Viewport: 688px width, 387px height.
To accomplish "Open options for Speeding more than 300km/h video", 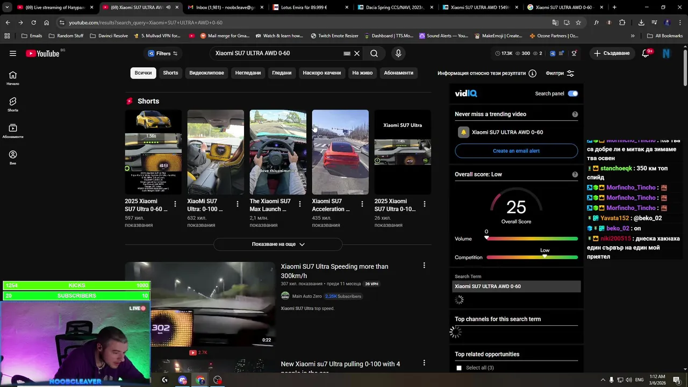I will tap(424, 266).
